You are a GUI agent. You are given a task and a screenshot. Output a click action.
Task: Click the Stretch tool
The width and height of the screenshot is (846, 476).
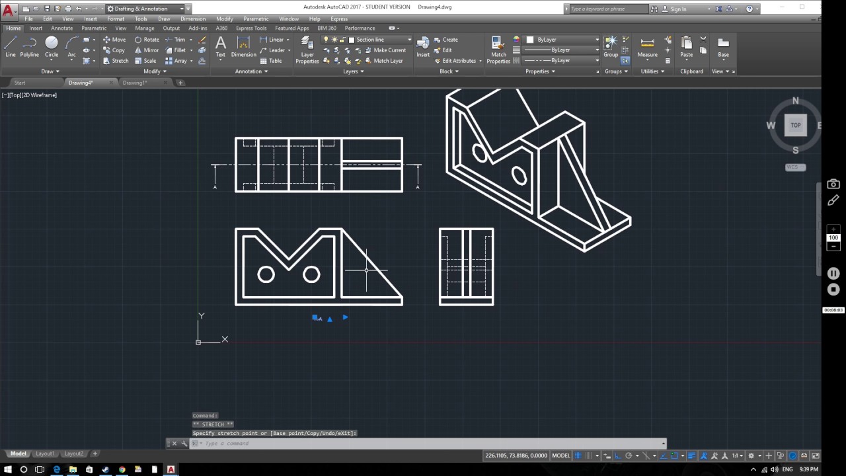116,61
